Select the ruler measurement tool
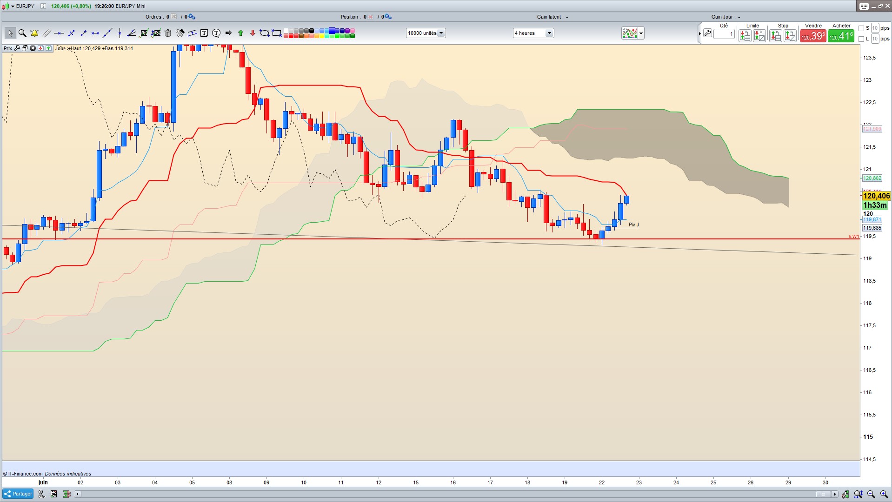Image resolution: width=892 pixels, height=502 pixels. [47, 33]
